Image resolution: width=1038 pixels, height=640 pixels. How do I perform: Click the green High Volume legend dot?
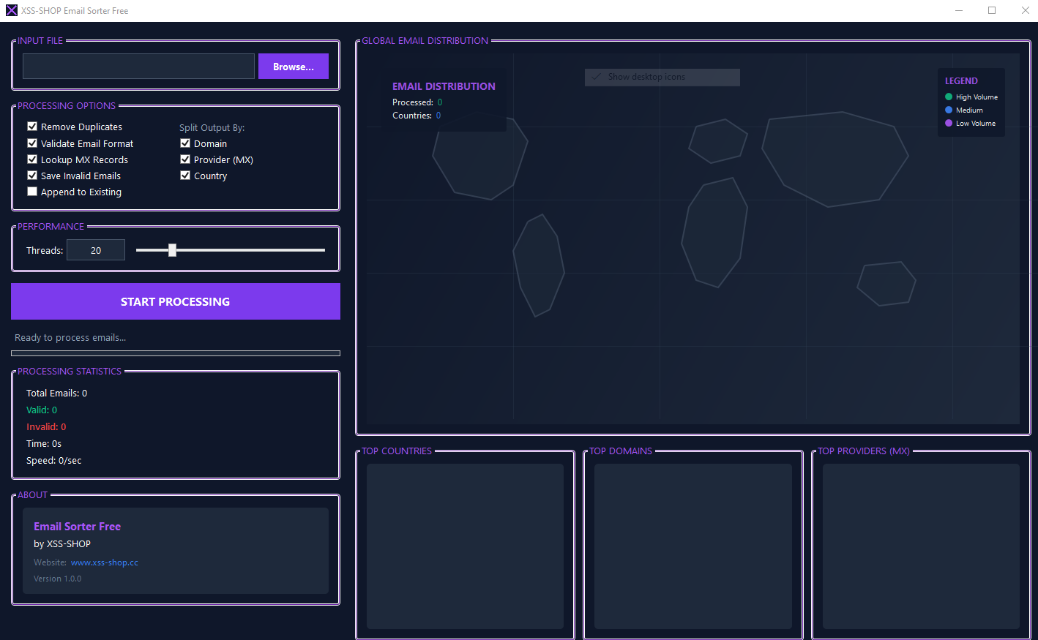point(947,97)
